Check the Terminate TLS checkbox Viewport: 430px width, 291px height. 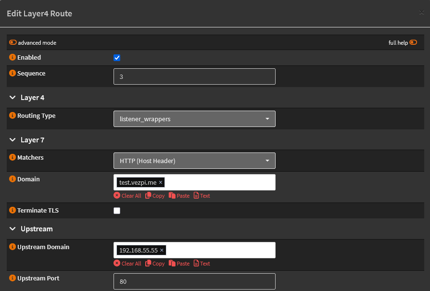[x=117, y=211]
